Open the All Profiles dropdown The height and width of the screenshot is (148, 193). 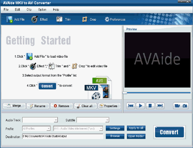36,128
